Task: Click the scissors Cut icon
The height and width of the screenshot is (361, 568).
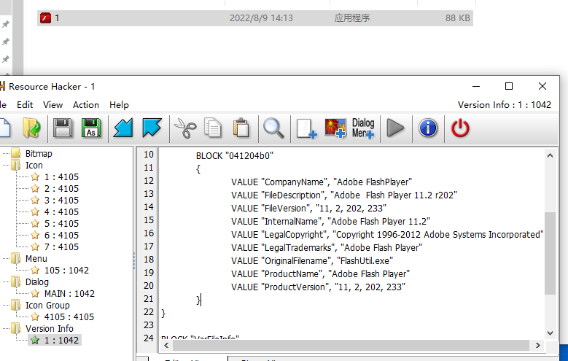Action: click(185, 128)
